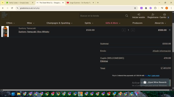Switch to The Great Wine Co. tab
174x97 pixels.
coord(50,3)
